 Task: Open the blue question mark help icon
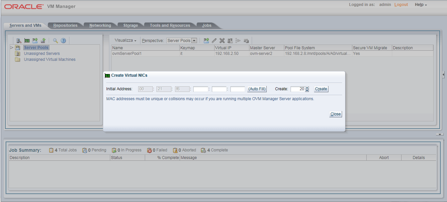pos(63,41)
